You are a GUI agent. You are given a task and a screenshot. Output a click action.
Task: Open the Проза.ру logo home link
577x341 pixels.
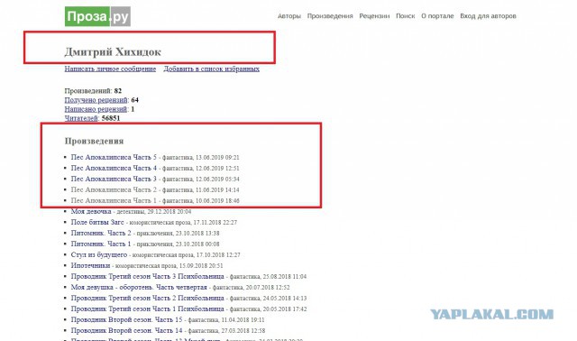[x=97, y=16]
